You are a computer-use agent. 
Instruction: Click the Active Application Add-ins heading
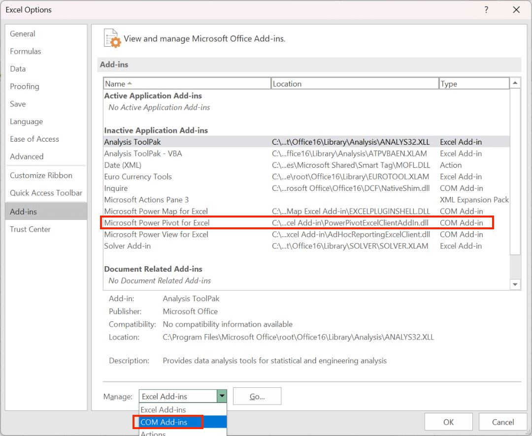point(153,95)
